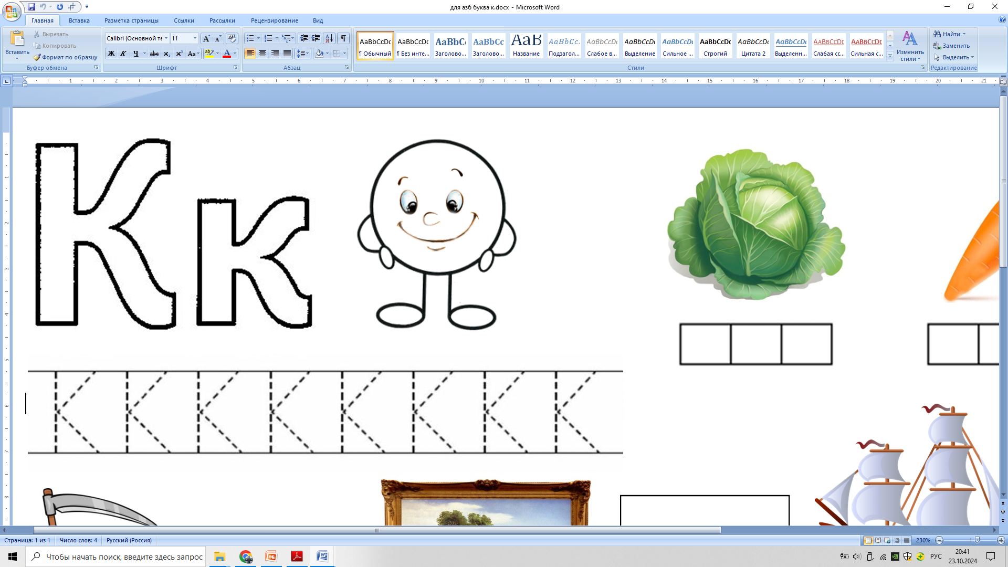Open Adobe Acrobat from the taskbar
The width and height of the screenshot is (1008, 567).
(x=297, y=556)
